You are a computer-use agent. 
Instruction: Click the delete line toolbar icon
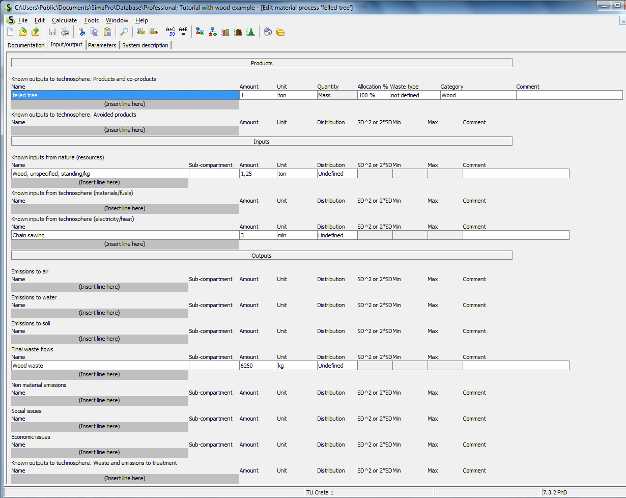[154, 32]
